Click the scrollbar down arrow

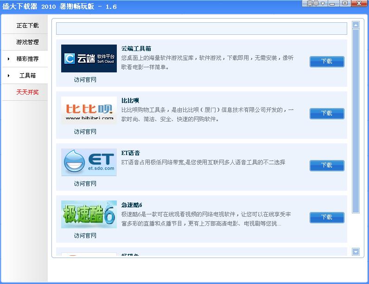356,252
